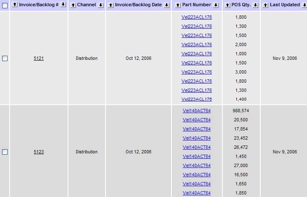The width and height of the screenshot is (307, 197).
Task: Select the checkbox for invoice 5123 row
Action: click(x=5, y=152)
